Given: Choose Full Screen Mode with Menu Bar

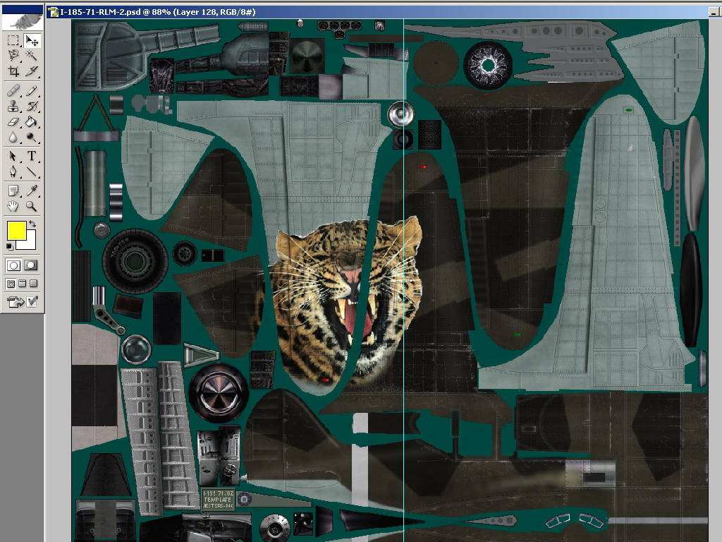Looking at the screenshot, I should (22, 284).
